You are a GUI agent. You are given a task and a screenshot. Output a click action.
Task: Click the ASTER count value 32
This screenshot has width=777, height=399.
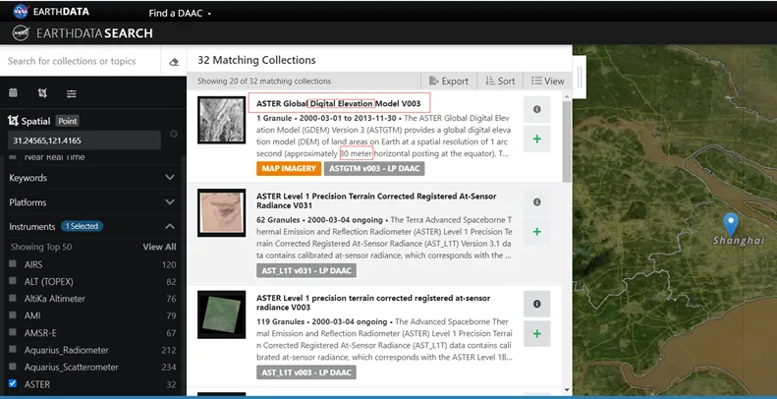[x=172, y=384]
